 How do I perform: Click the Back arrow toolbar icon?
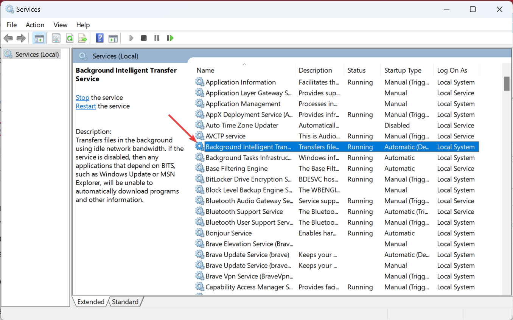pyautogui.click(x=8, y=38)
